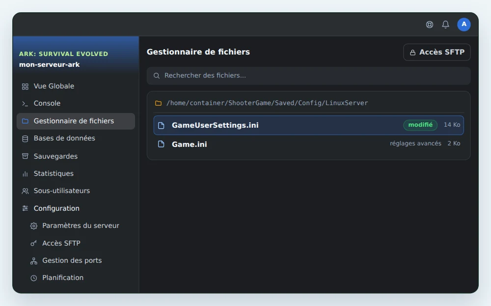Click the orange folder icon in path
This screenshot has height=306, width=491.
[159, 103]
